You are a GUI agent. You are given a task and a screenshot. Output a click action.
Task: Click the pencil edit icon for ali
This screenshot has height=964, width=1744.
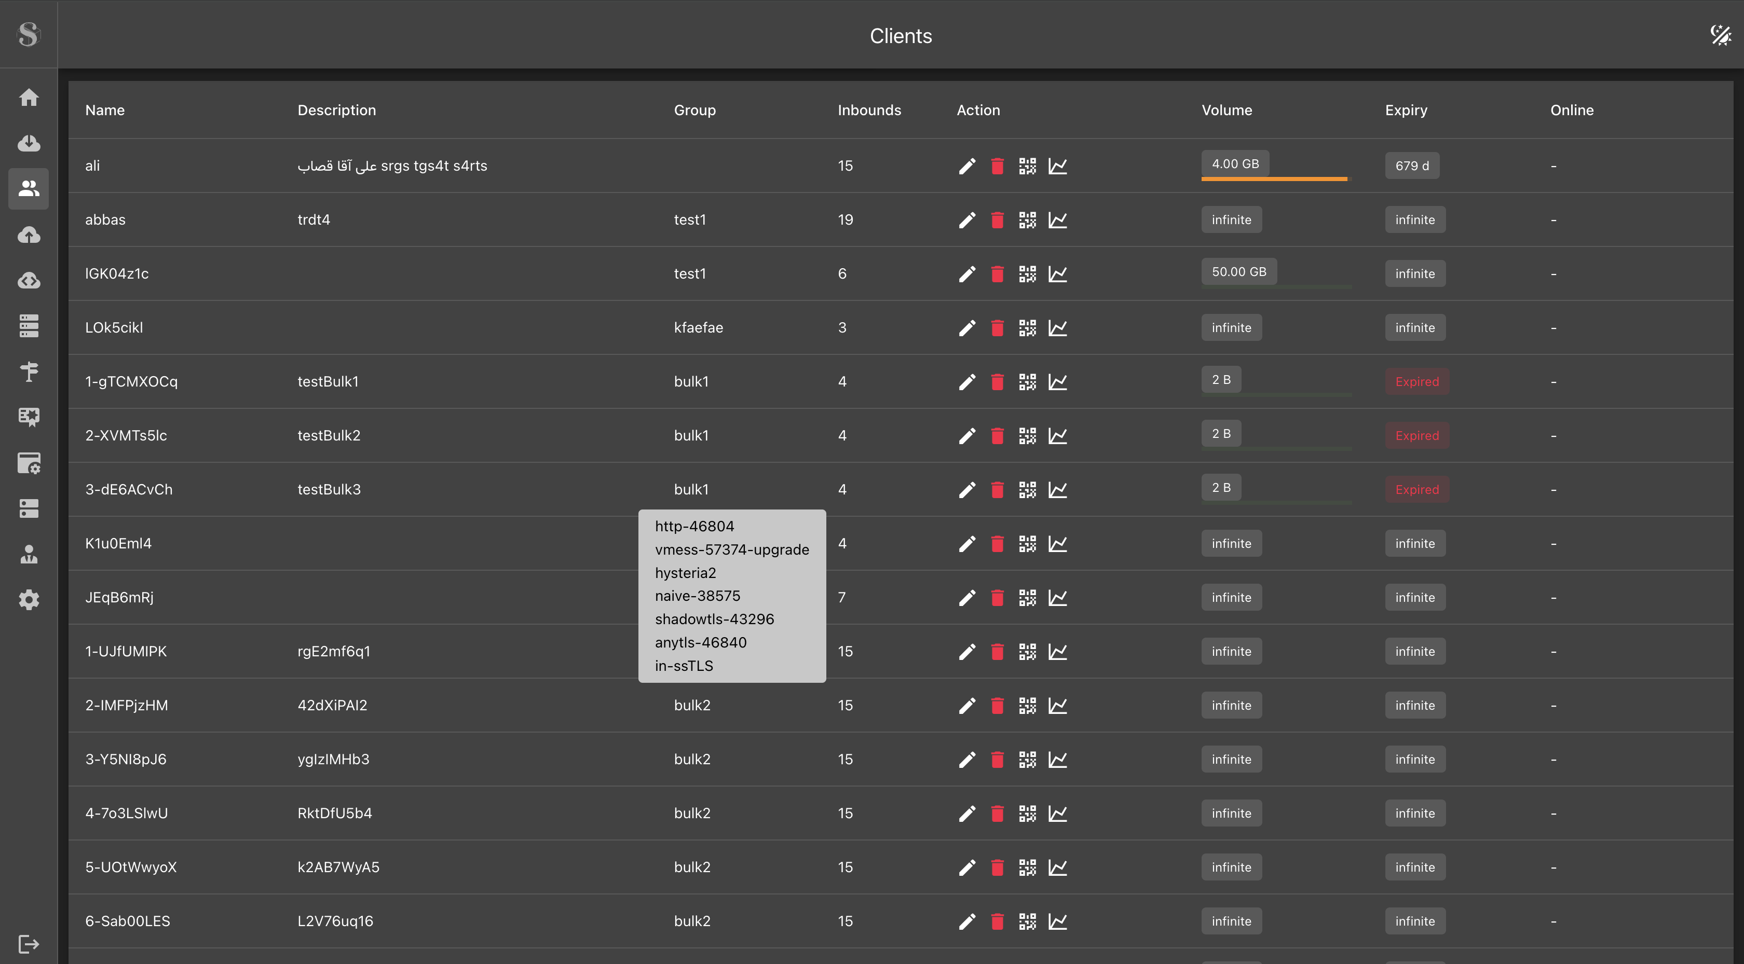coord(967,166)
